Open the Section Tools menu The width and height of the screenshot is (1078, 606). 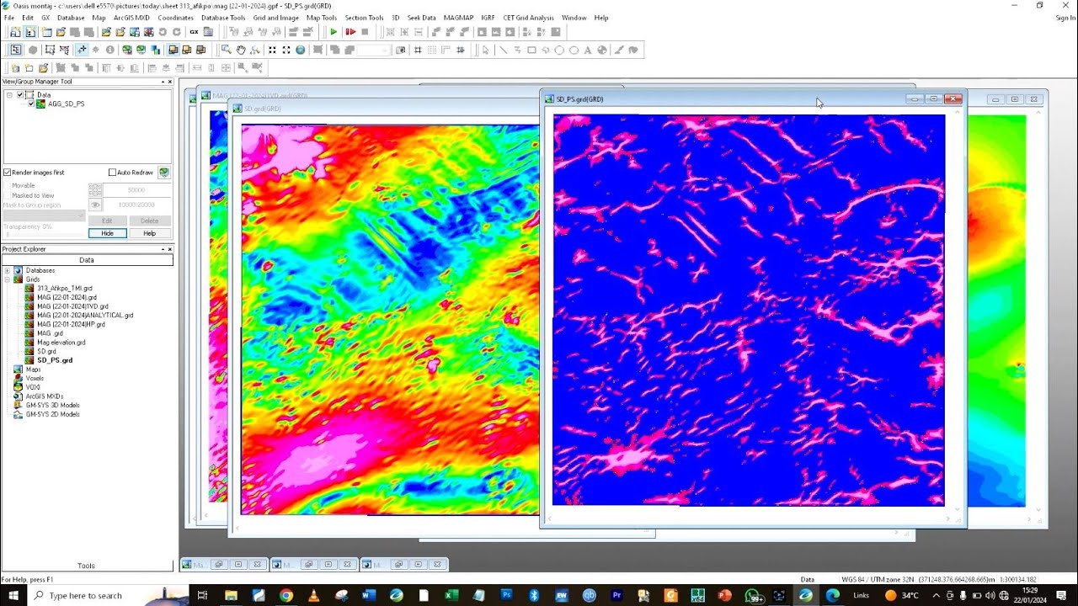364,18
